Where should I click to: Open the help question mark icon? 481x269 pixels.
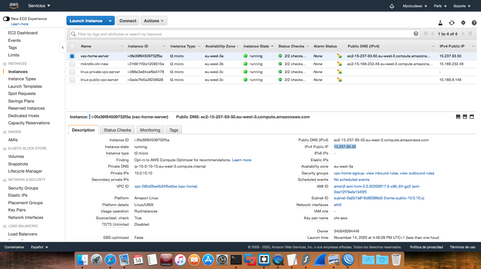[474, 23]
